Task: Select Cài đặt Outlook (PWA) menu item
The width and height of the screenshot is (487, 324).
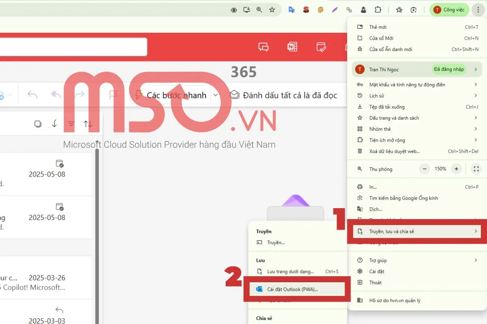Action: (x=297, y=288)
